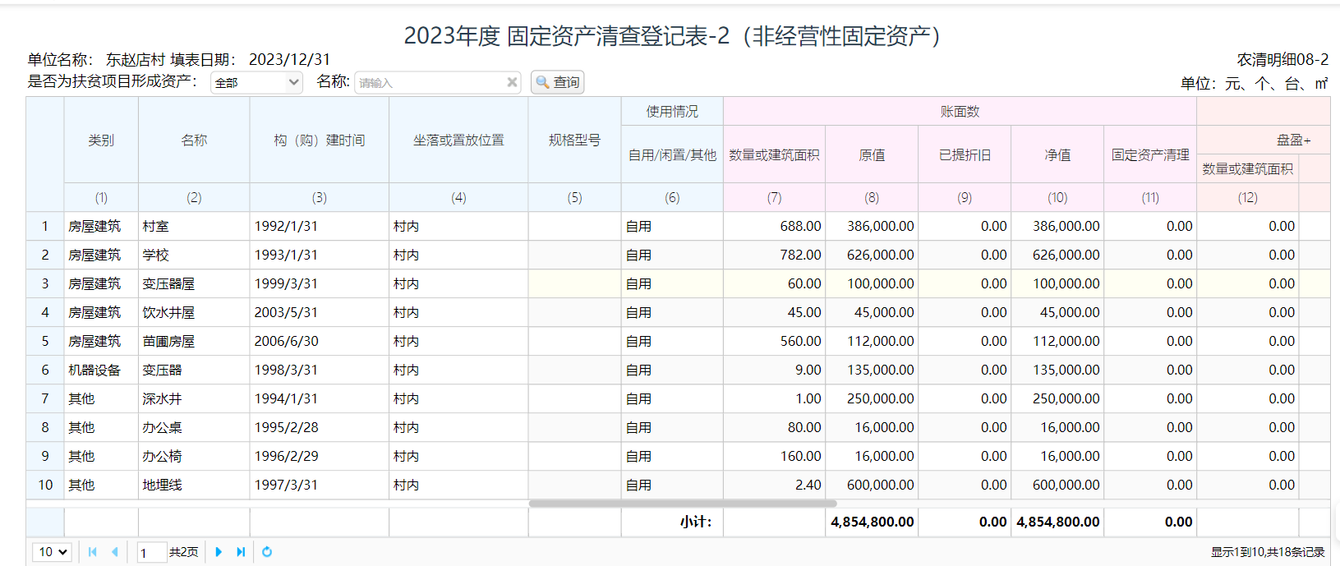
Task: Select the 名称 column header
Action: pos(194,140)
